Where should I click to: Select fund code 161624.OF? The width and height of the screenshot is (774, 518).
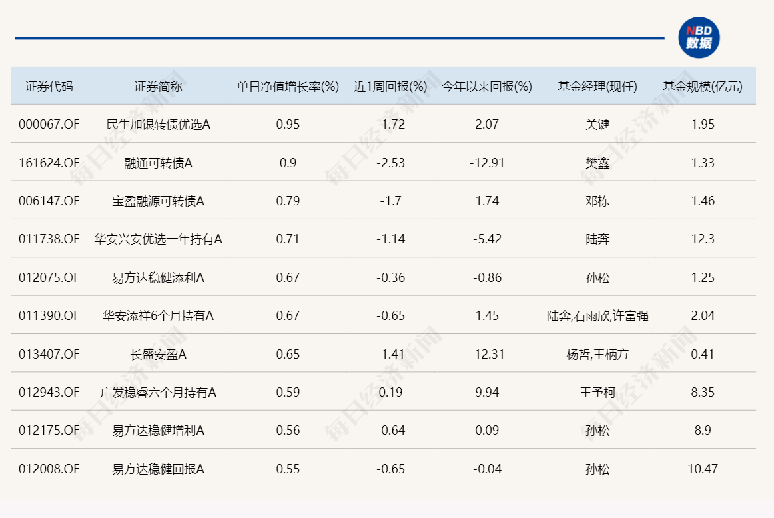[49, 163]
